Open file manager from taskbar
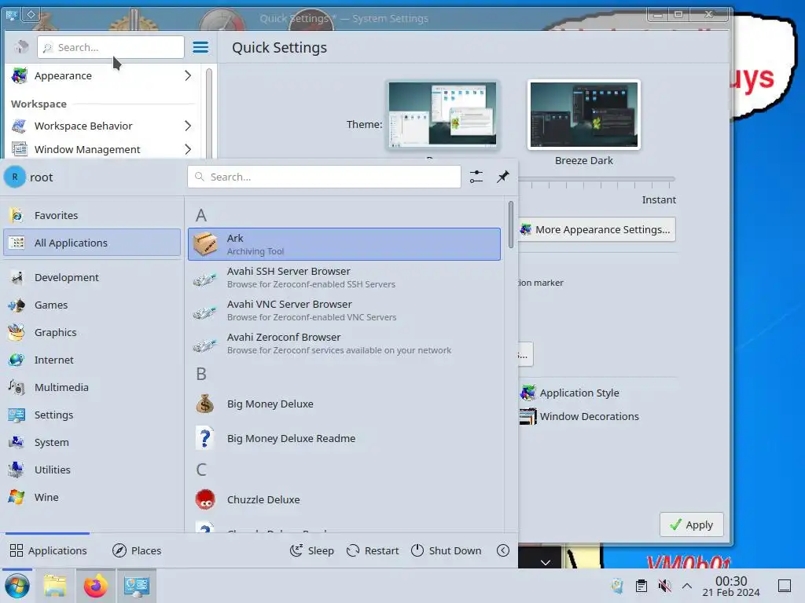805x603 pixels. pyautogui.click(x=55, y=586)
